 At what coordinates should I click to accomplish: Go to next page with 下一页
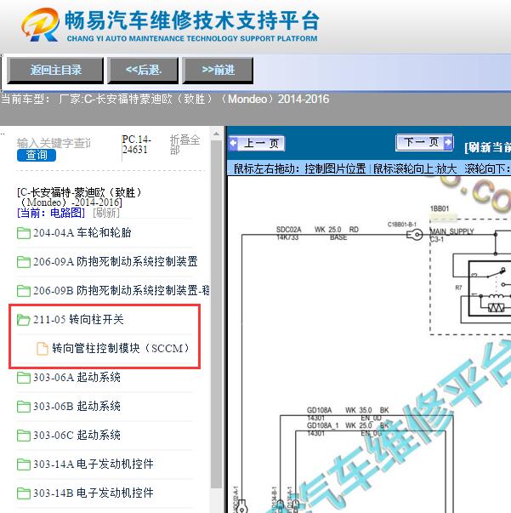coord(424,142)
